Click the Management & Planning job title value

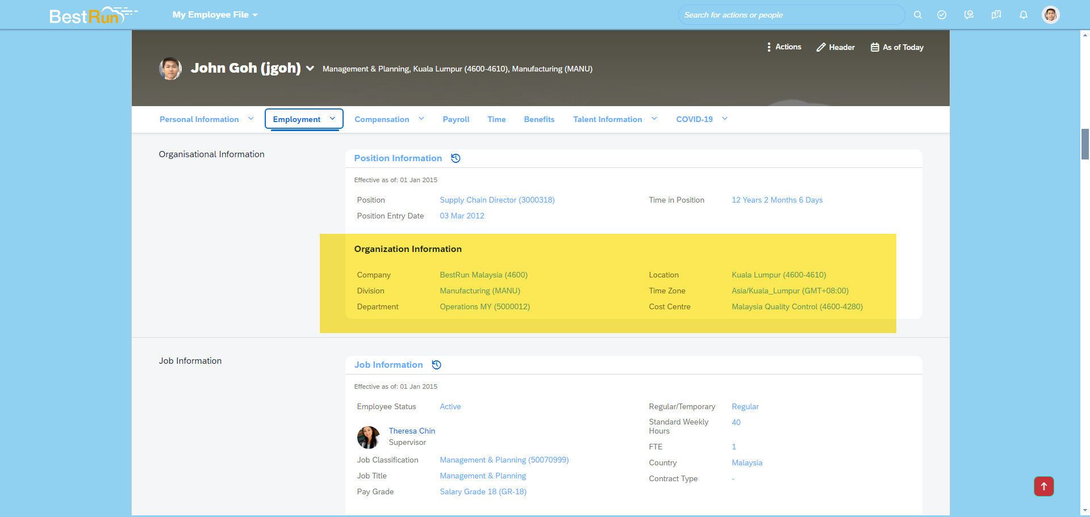[x=483, y=476]
